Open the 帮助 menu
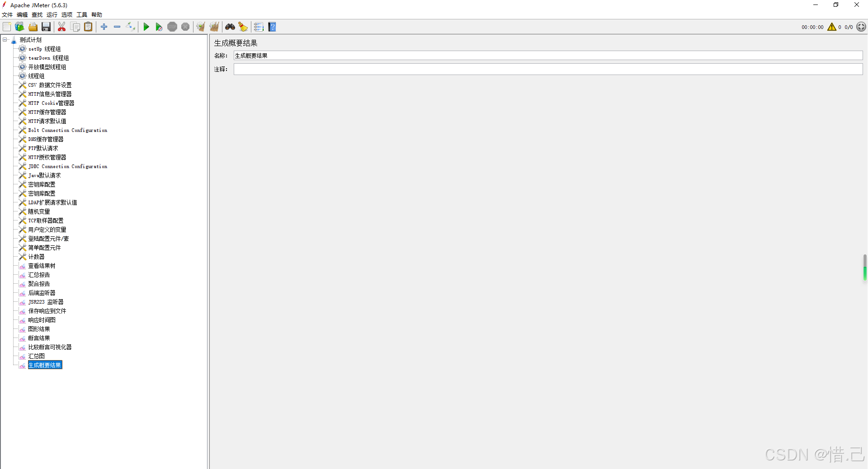The height and width of the screenshot is (469, 868). pos(97,15)
